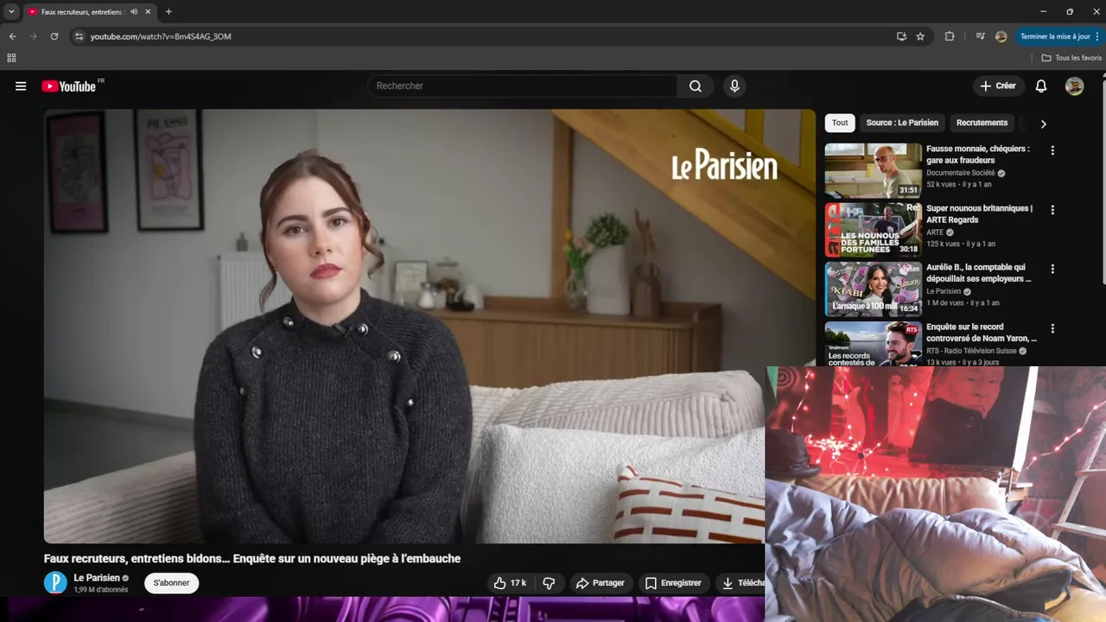Open options menu for Aurélie B. video
This screenshot has height=622, width=1106.
click(x=1052, y=270)
